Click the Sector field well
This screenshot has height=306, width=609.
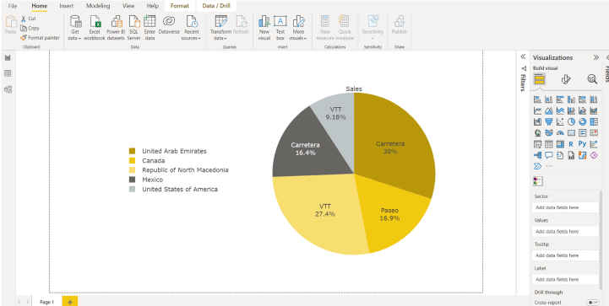565,207
